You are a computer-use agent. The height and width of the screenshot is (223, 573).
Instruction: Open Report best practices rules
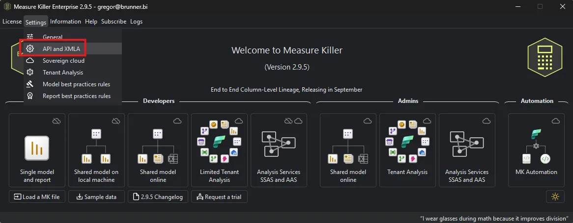[73, 96]
